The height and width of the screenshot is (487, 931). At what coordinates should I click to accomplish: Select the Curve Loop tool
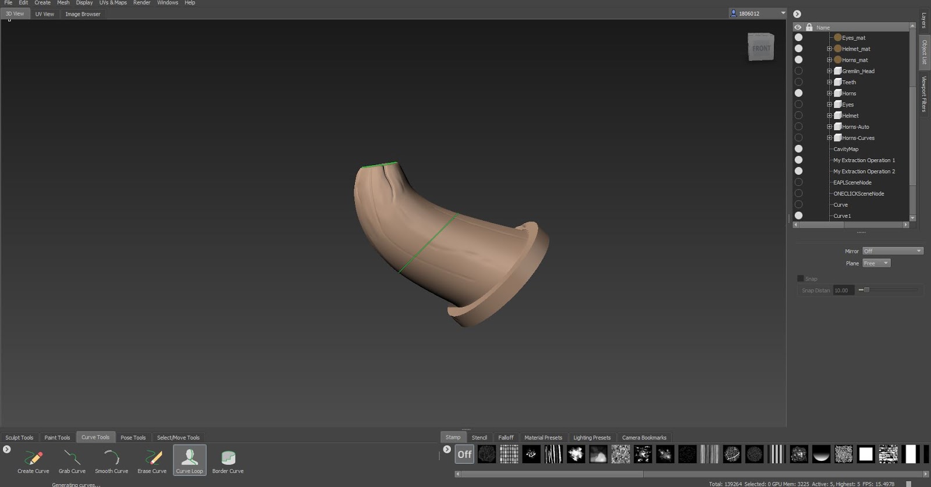pos(190,460)
